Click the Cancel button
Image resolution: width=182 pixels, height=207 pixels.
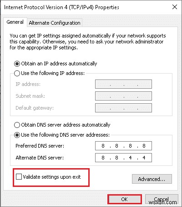(x=162, y=199)
